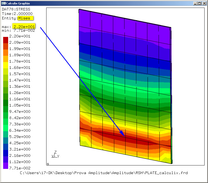Click the DAT78:STRESS dataset label
208x183 pixels.
click(16, 9)
